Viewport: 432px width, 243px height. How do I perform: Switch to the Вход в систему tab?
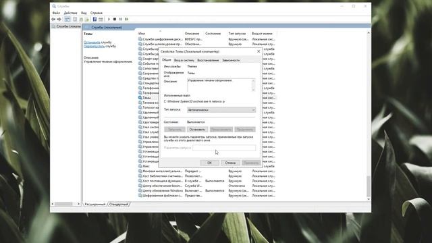[x=184, y=60]
